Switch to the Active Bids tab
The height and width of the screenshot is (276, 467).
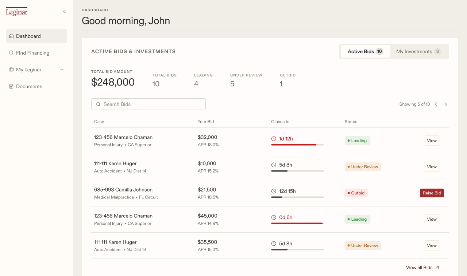pos(365,51)
